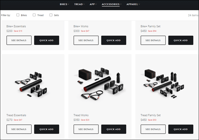199x140 pixels.
Task: Click the $270 price text
Action: [x=9, y=120]
